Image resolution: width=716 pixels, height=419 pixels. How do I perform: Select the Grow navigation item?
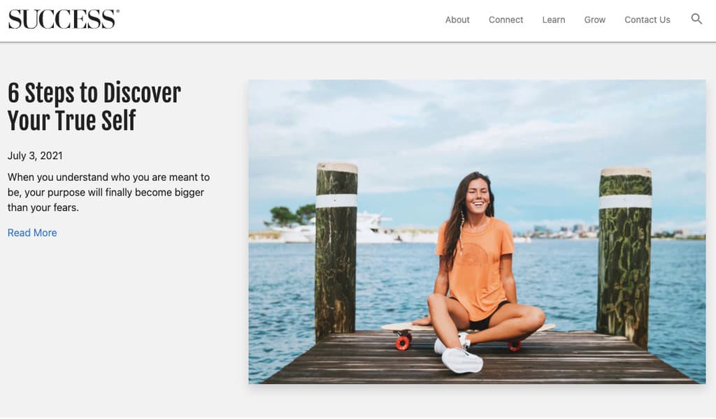(594, 20)
